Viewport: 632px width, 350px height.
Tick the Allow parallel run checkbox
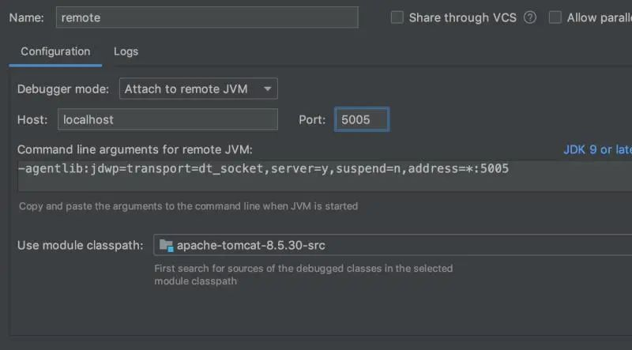tap(555, 17)
